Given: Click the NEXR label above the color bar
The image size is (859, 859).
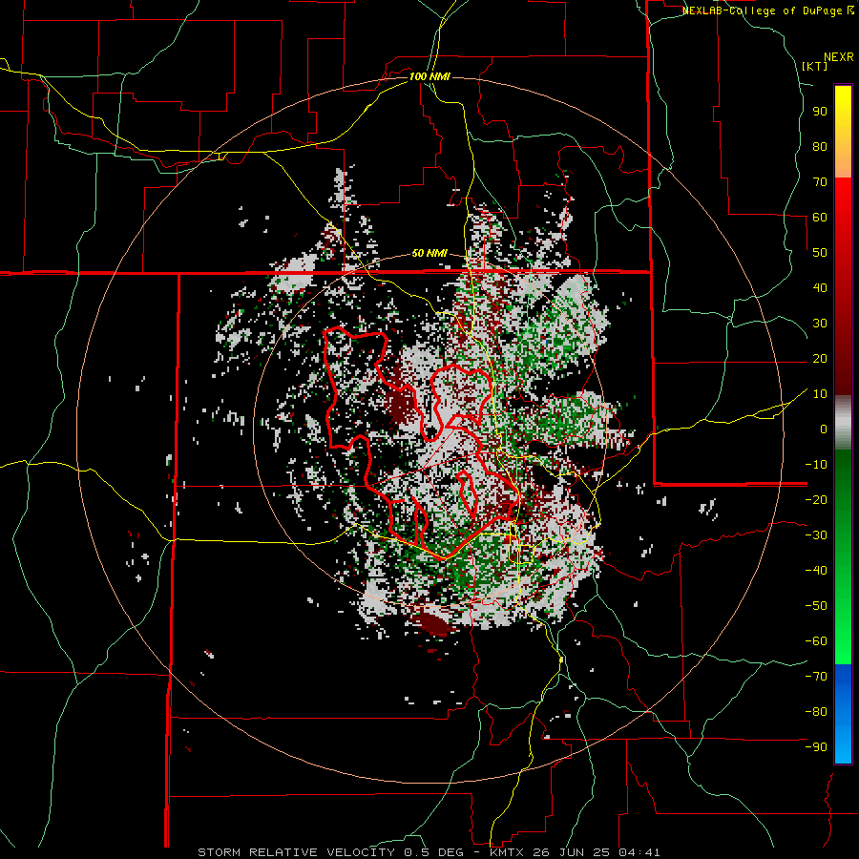Looking at the screenshot, I should [x=839, y=57].
